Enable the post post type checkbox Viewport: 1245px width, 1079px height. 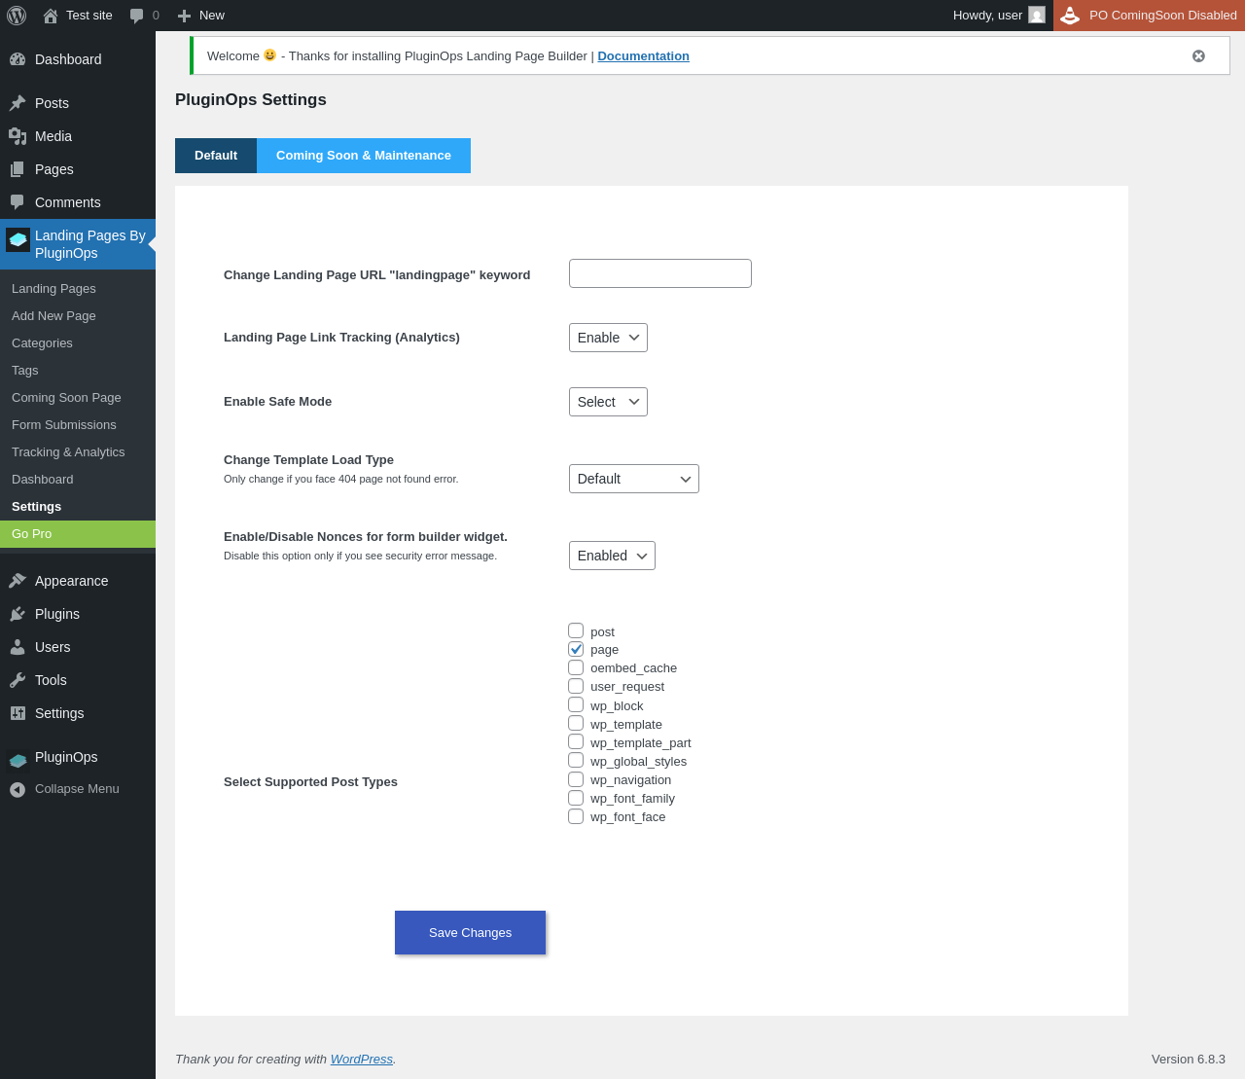576,630
